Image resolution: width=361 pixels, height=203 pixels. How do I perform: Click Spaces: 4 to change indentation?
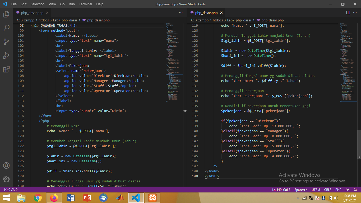(x=300, y=190)
